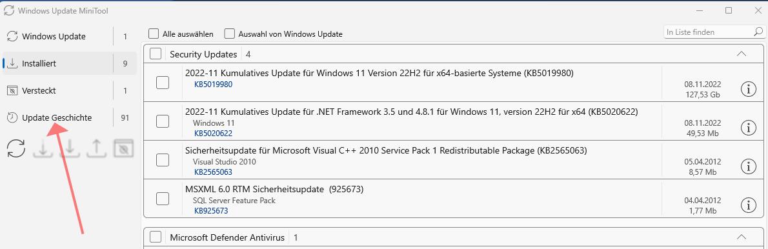Image resolution: width=768 pixels, height=249 pixels.
Task: Click the hide updates icon in sidebar toolbar
Action: pos(123,148)
